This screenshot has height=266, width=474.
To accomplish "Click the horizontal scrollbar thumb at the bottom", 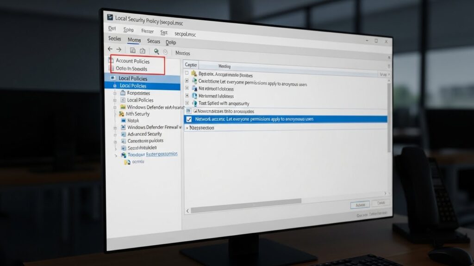I will point(246,201).
